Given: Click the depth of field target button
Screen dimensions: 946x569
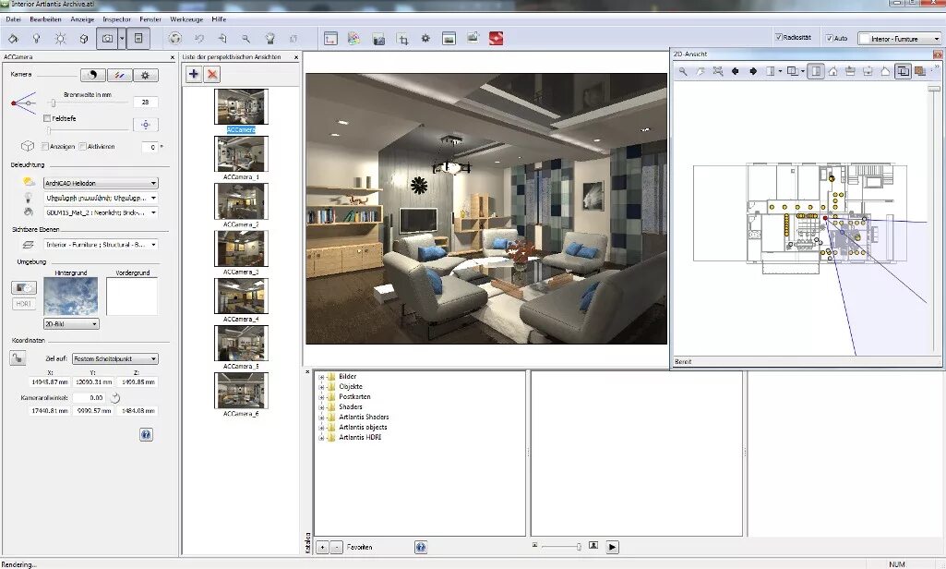Looking at the screenshot, I should point(146,125).
